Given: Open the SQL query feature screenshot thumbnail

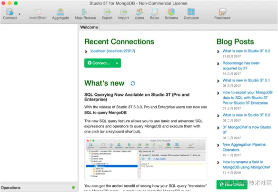Looking at the screenshot, I should click(146, 159).
